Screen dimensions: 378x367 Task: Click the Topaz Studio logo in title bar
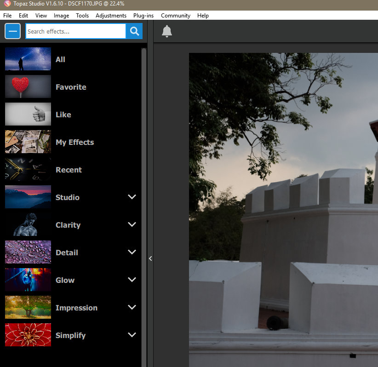point(7,4)
